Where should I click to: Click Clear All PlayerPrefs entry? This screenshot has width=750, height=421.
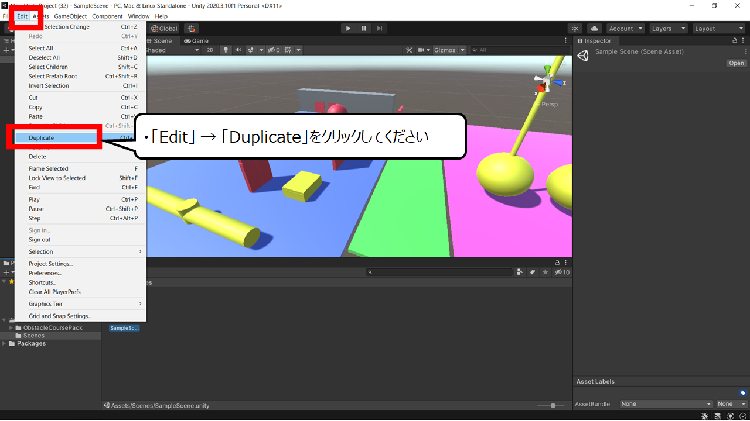80,292
